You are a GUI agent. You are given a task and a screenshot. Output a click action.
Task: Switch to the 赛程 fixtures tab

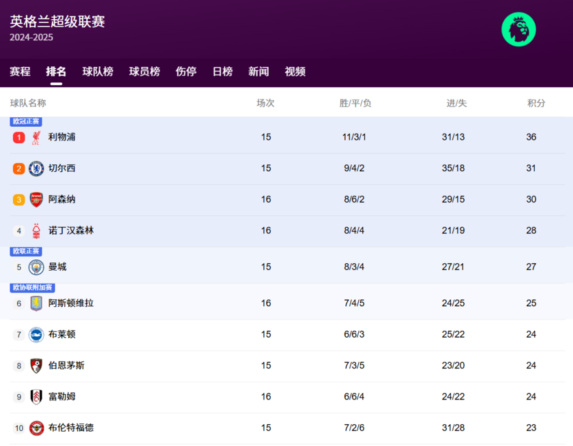[19, 71]
